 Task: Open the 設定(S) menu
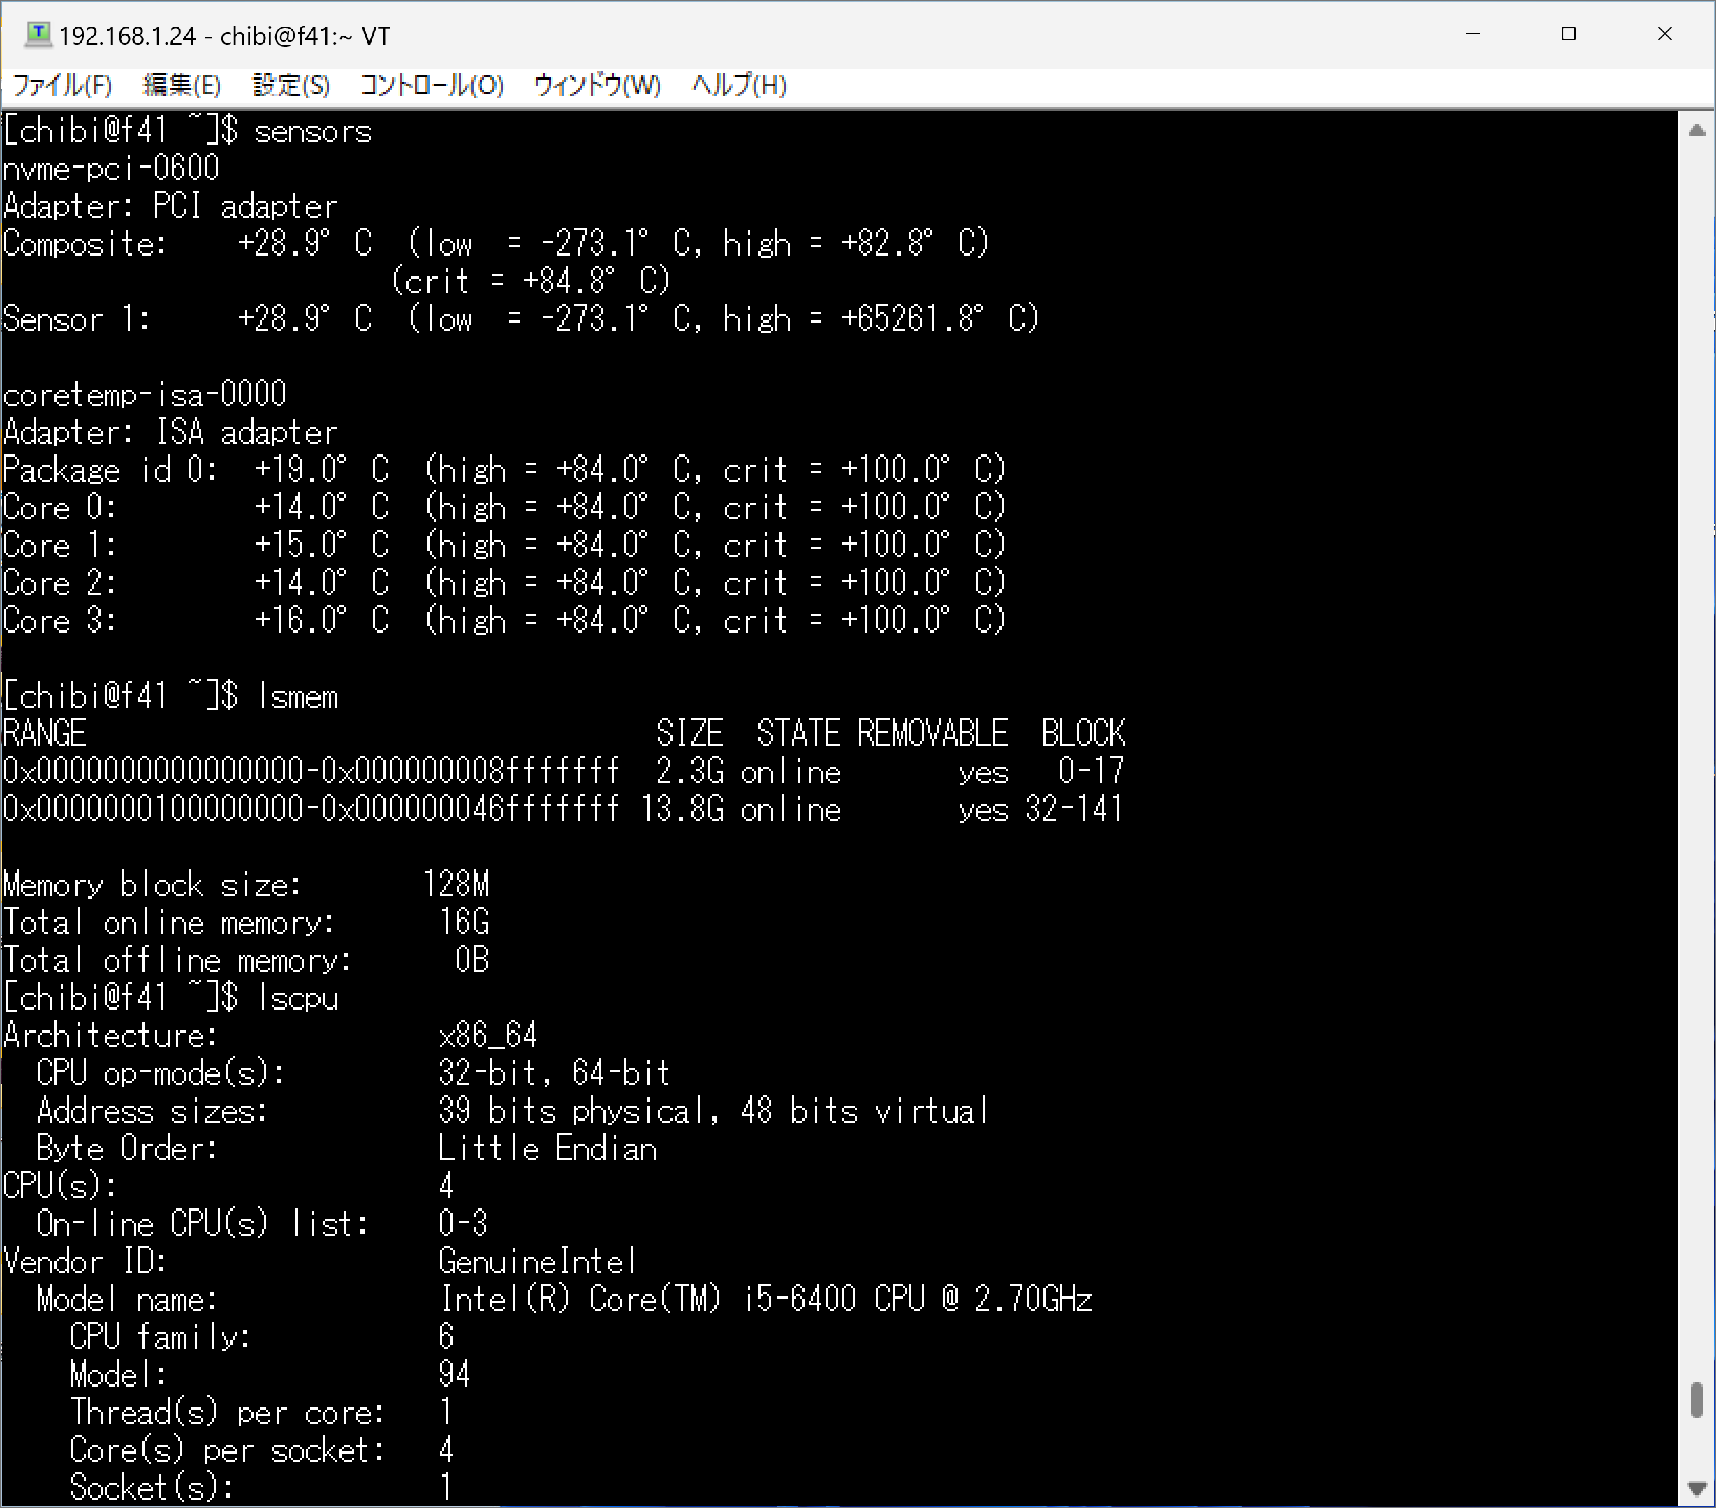pyautogui.click(x=291, y=86)
